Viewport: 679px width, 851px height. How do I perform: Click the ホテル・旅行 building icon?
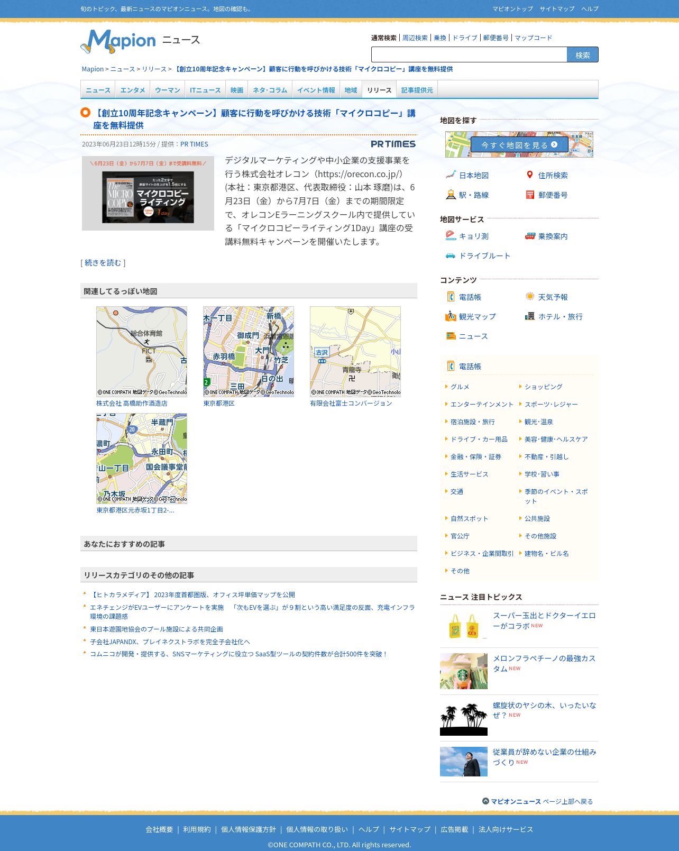click(530, 316)
